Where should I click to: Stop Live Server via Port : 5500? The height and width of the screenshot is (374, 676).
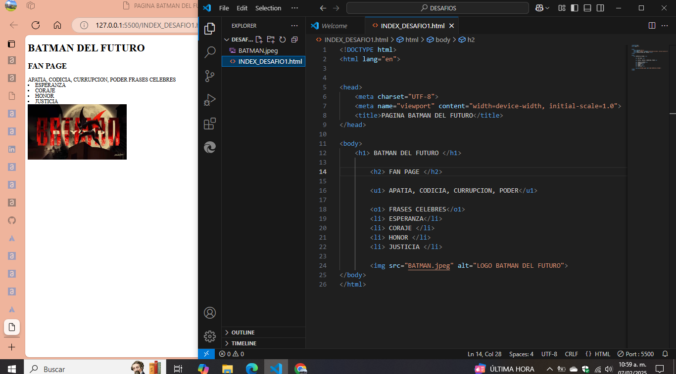click(x=635, y=354)
